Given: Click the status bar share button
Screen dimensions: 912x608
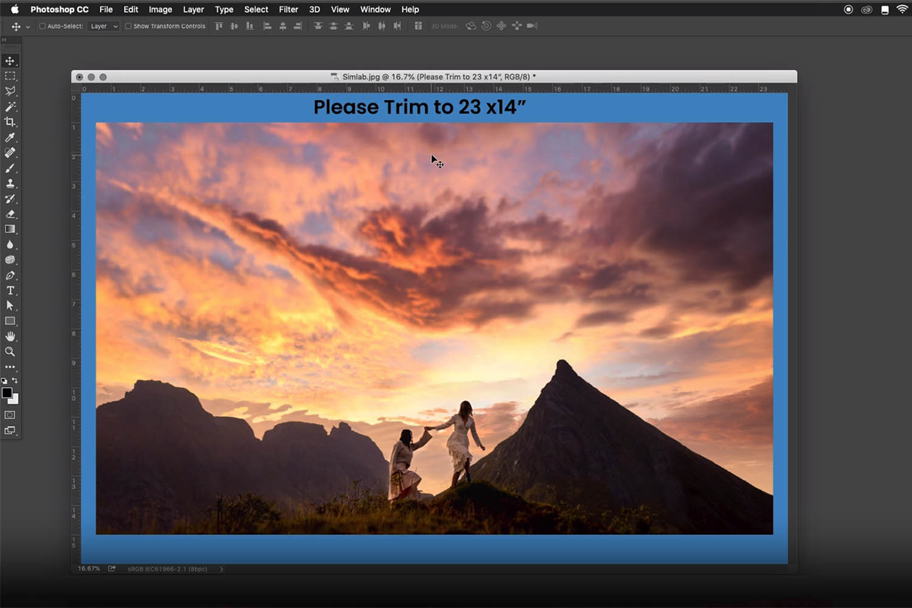Looking at the screenshot, I should tap(112, 568).
